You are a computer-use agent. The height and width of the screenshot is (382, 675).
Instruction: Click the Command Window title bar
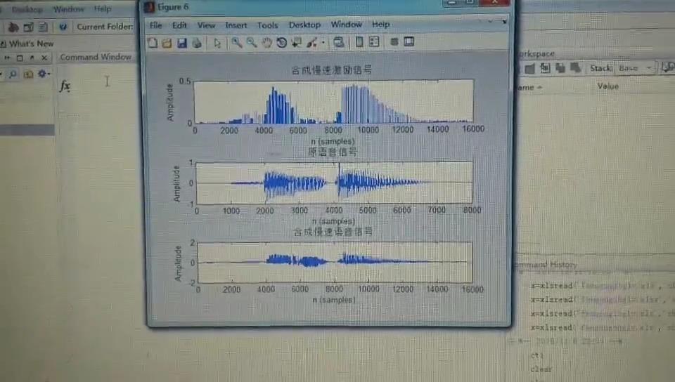coord(96,57)
